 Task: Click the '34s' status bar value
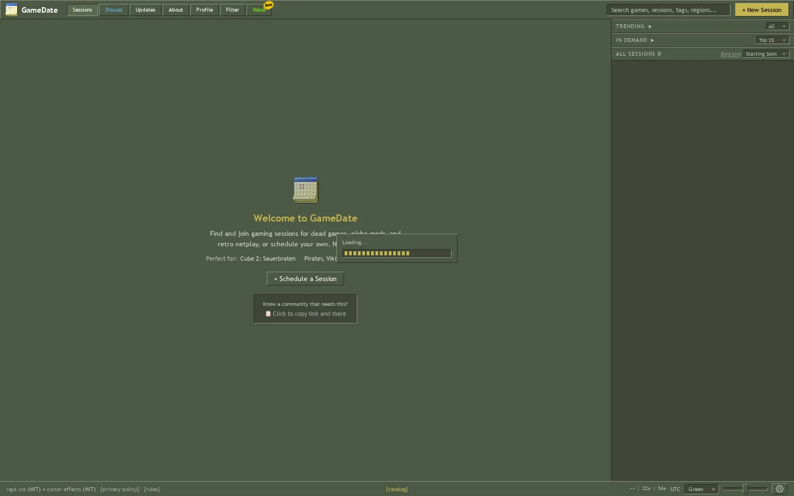click(662, 489)
